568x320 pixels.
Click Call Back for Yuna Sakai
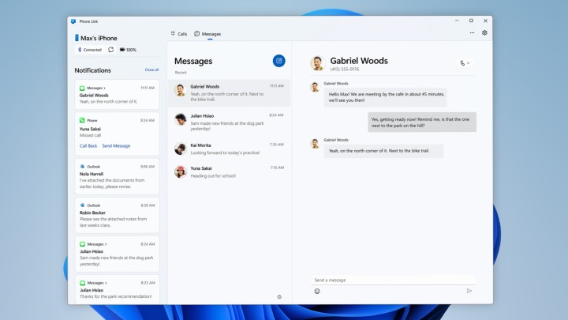88,146
